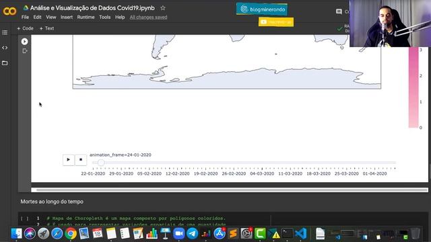
Task: Open the Edit menu
Action: (x=37, y=17)
